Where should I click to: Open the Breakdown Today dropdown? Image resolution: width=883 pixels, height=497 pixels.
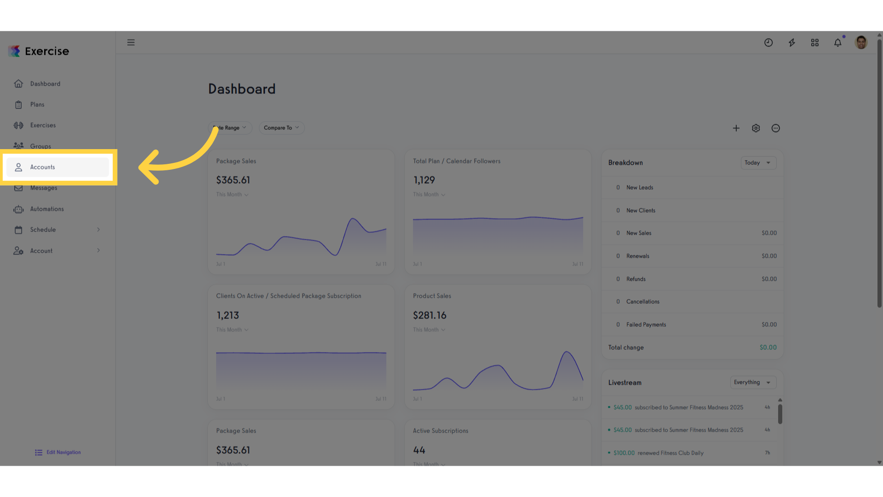coord(758,162)
